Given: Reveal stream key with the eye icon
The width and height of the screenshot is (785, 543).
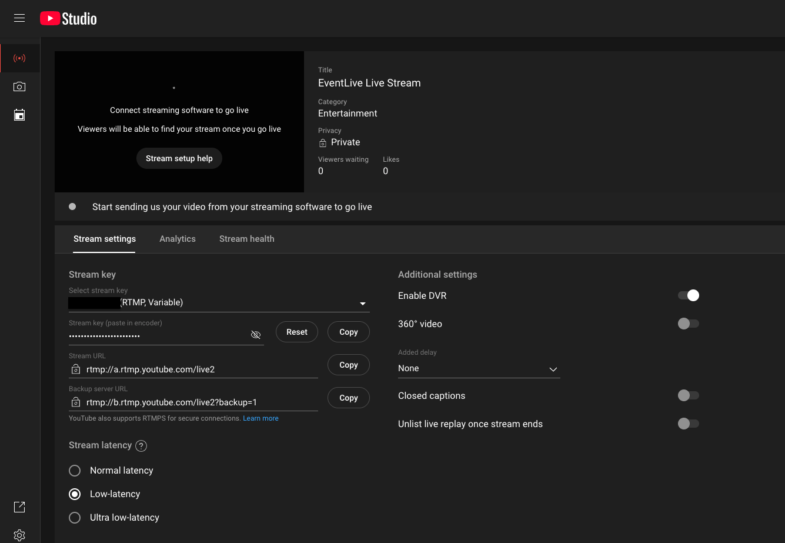Looking at the screenshot, I should 256,335.
